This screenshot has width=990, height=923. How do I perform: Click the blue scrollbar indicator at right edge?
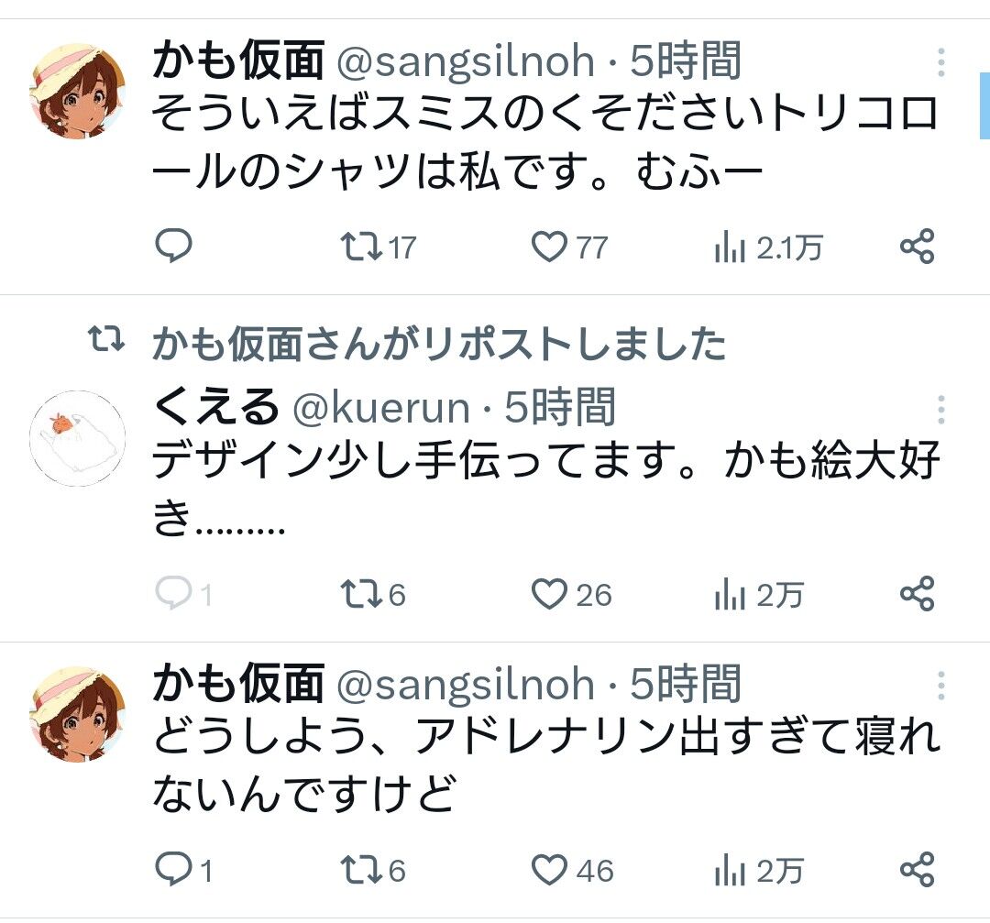[984, 105]
